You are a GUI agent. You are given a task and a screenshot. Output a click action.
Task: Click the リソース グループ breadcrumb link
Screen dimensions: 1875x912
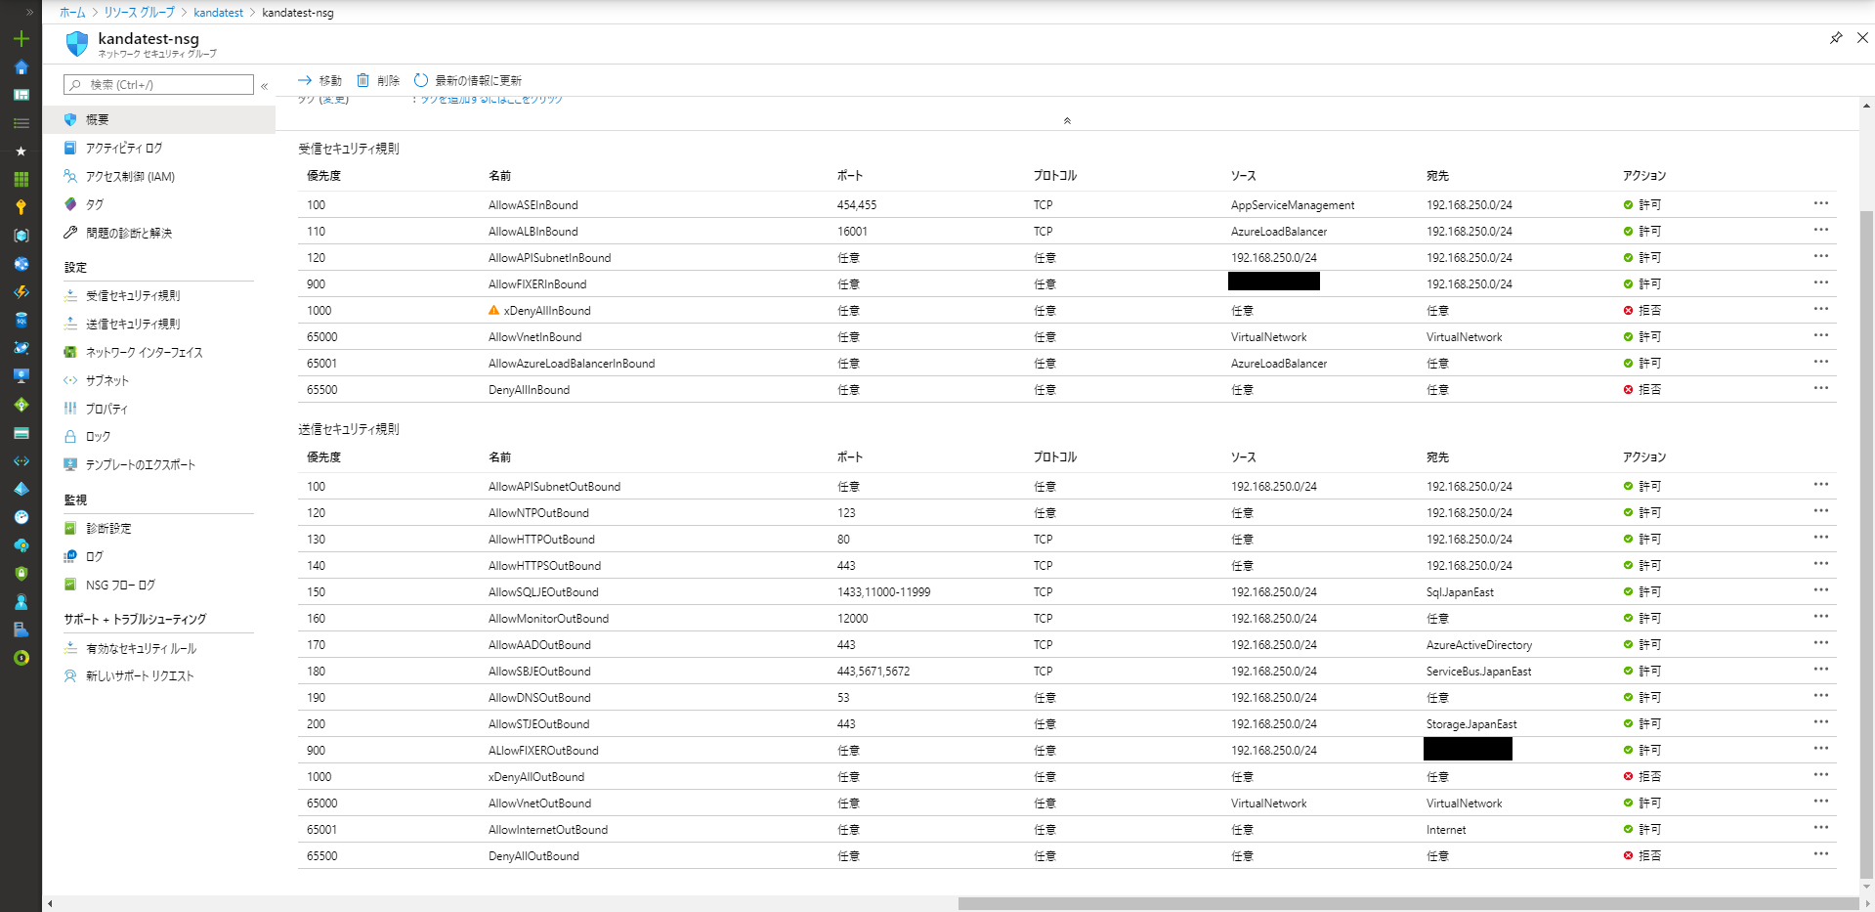[x=139, y=13]
